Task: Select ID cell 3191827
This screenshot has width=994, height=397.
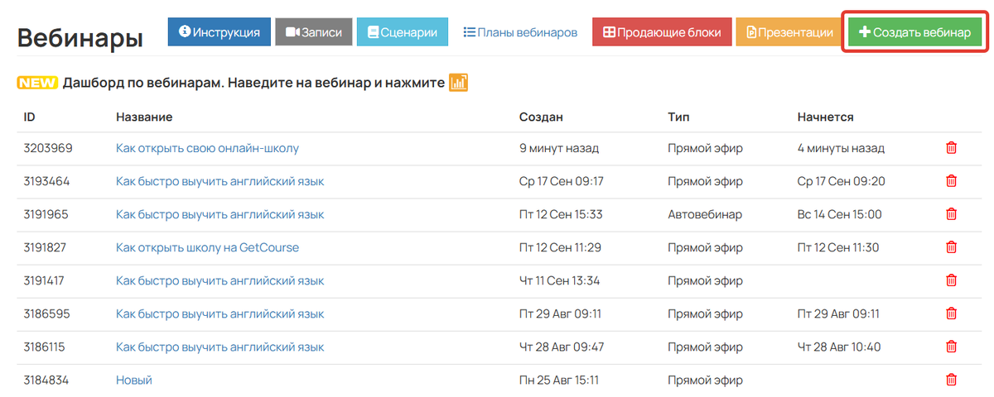Action: [45, 247]
